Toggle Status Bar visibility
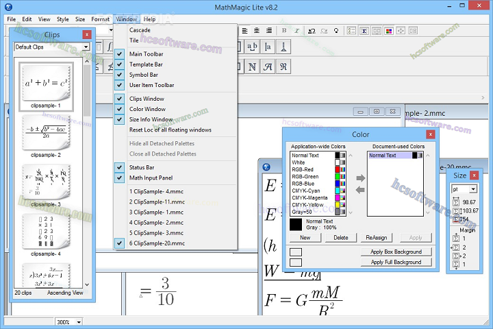Viewport: 493px width, 329px height. (175, 167)
